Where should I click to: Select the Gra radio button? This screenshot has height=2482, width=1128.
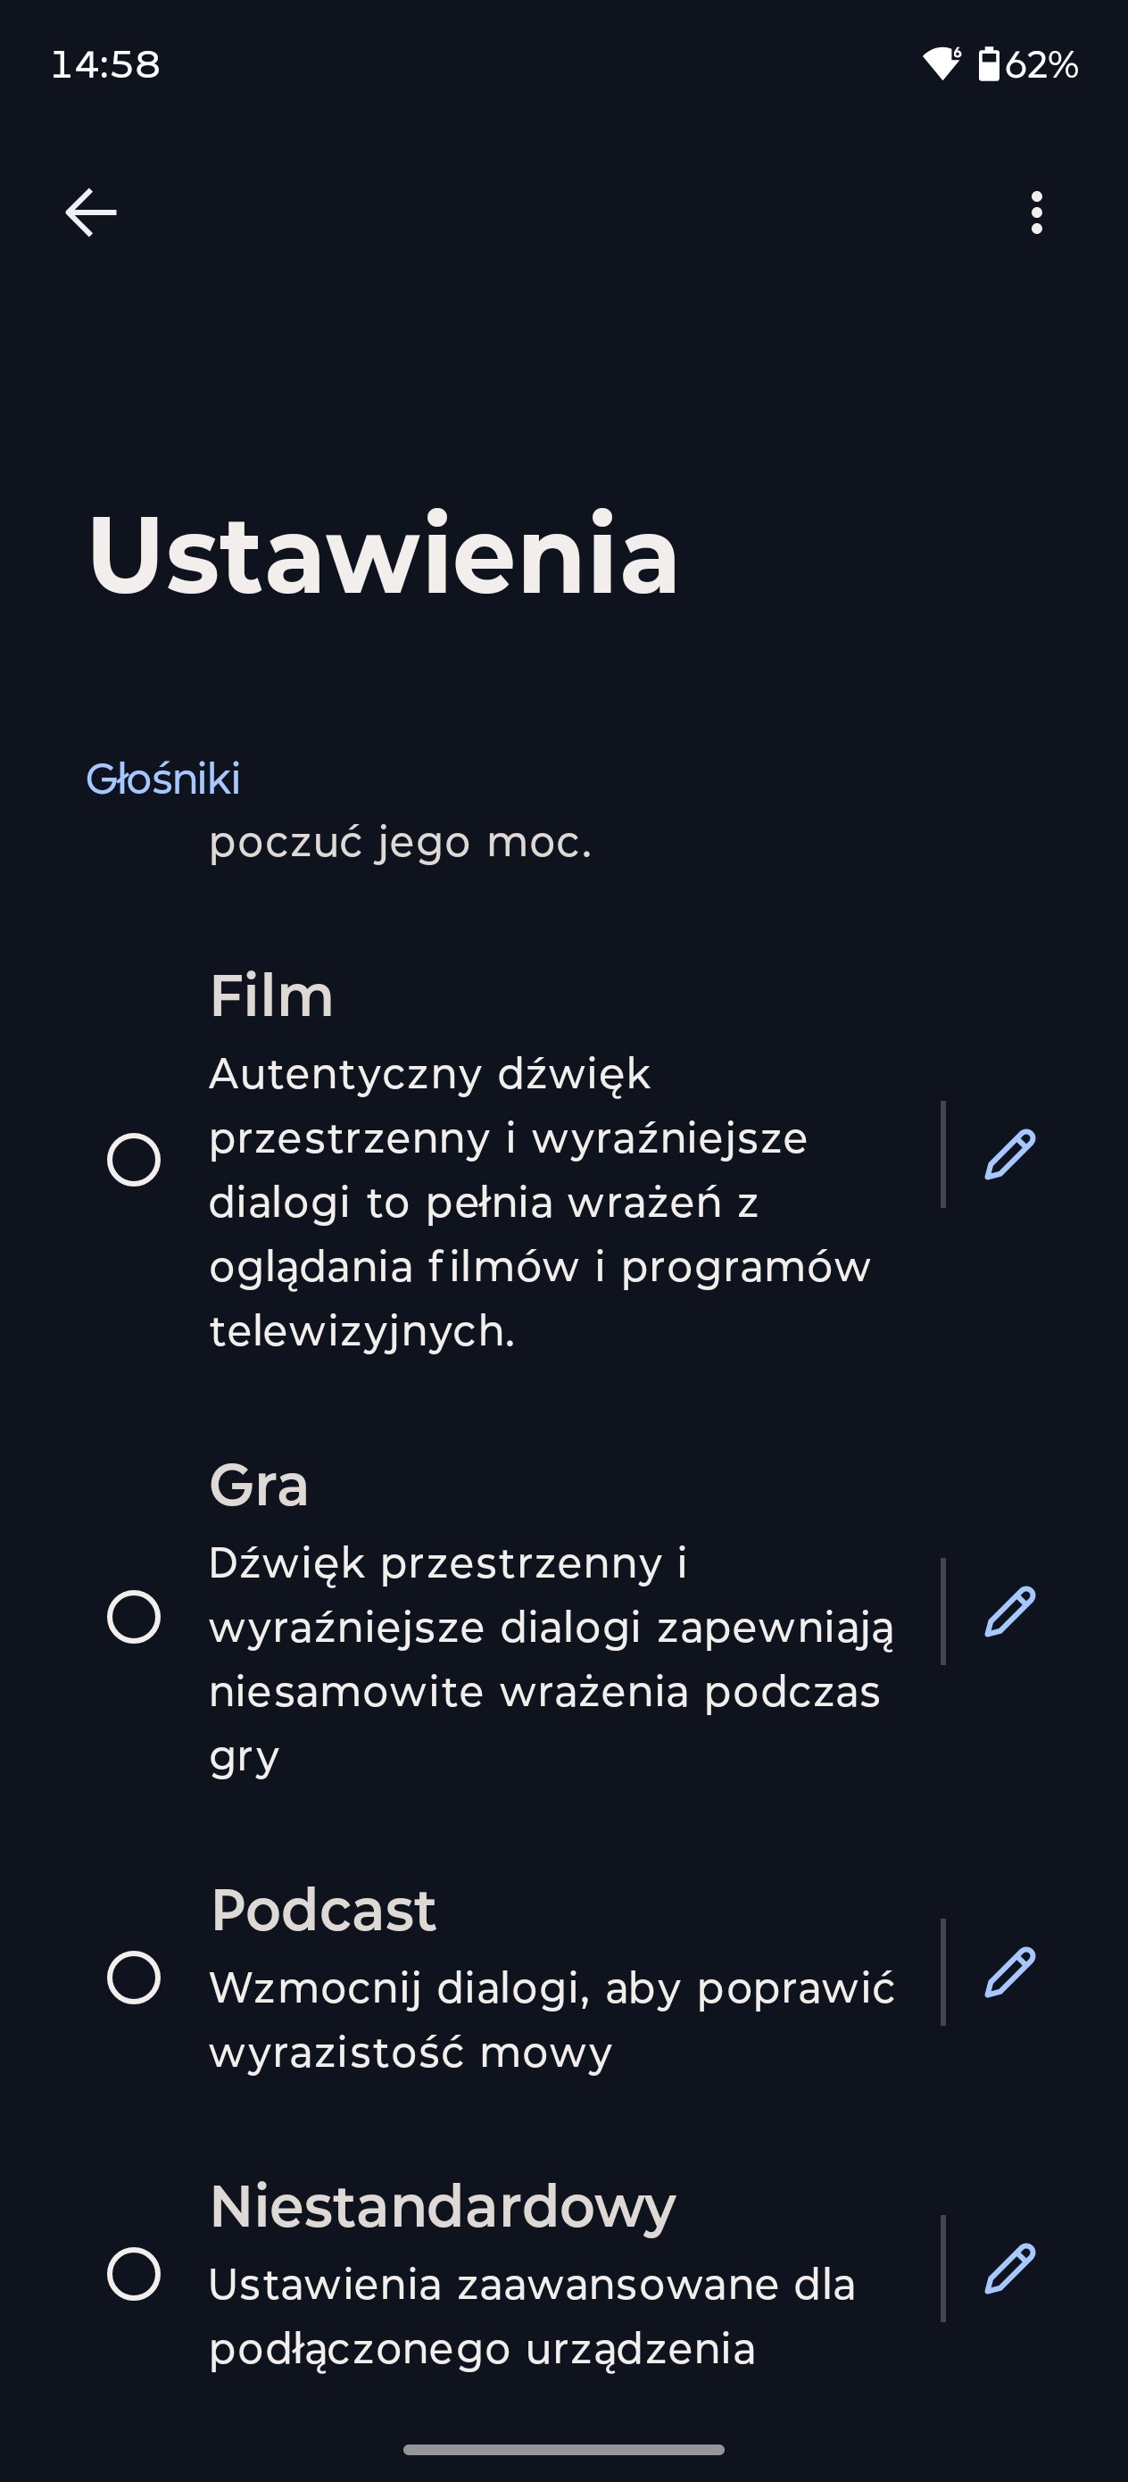[134, 1616]
